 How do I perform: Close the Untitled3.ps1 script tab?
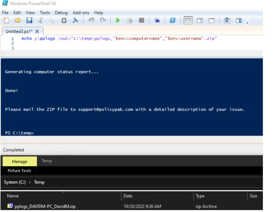coord(37,31)
